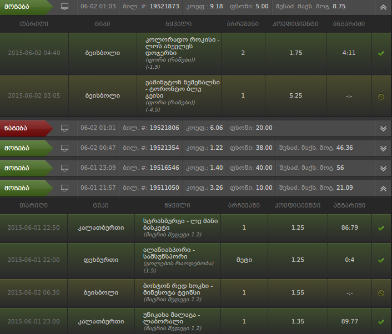Viewport: 392px width, 334px height.
Task: Click max winning value 56
Action: tap(340, 168)
